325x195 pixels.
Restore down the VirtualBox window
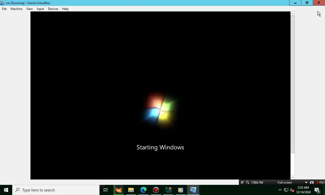pos(307,3)
